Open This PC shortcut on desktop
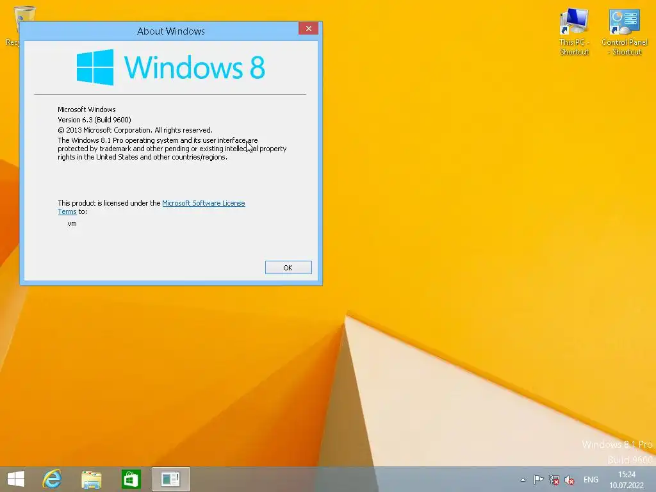656x492 pixels. [x=575, y=32]
